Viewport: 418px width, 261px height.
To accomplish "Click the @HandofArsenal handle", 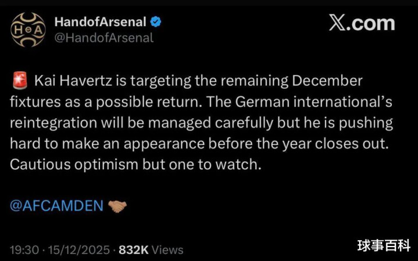I will [103, 38].
